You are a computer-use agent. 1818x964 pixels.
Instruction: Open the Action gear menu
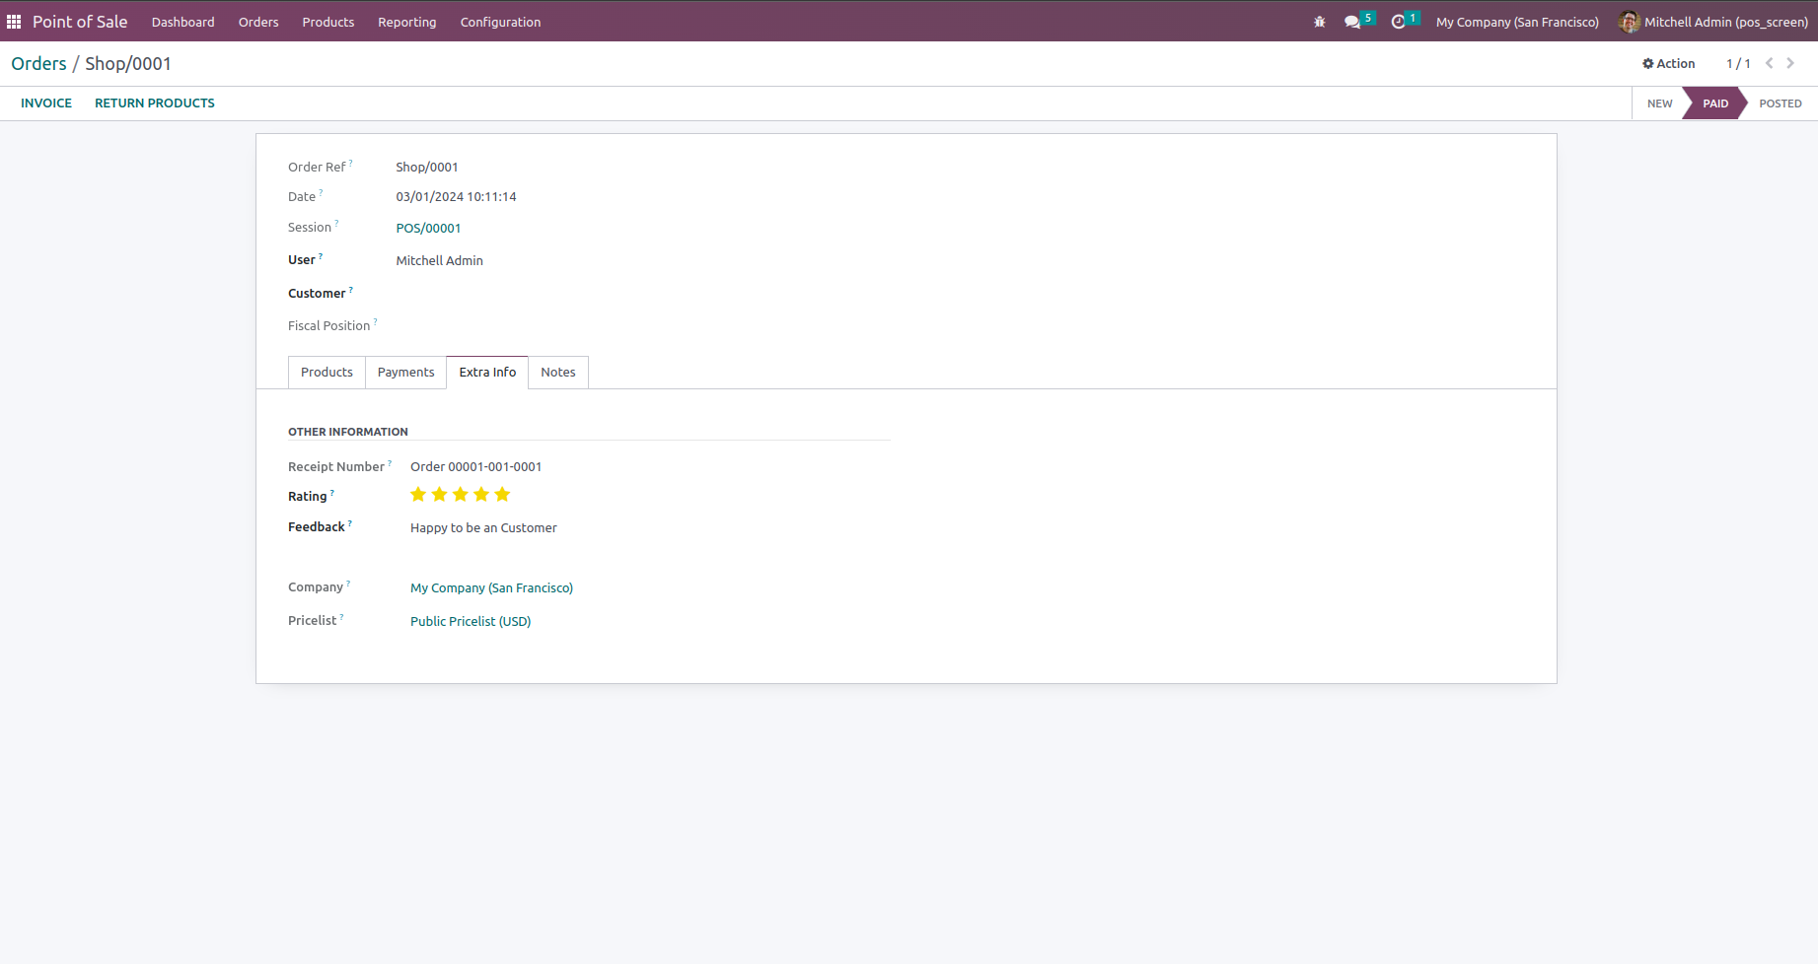(x=1668, y=63)
